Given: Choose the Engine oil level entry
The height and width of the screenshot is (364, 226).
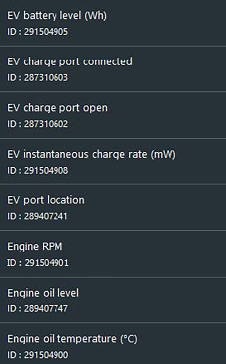Looking at the screenshot, I should click(x=113, y=300).
